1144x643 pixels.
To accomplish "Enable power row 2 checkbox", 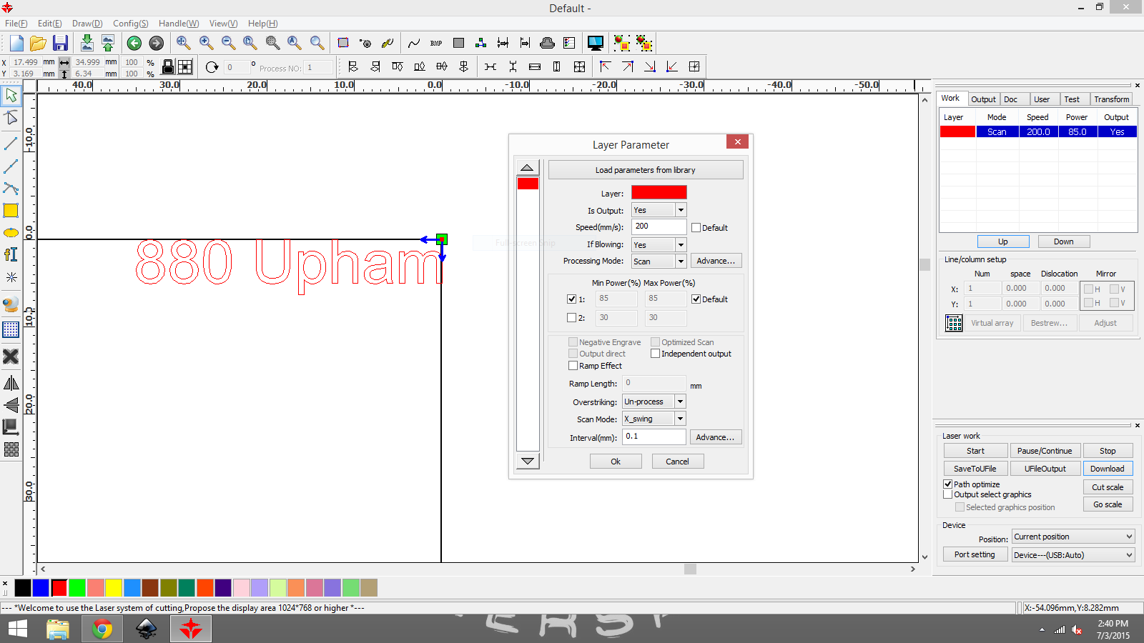I will (x=571, y=318).
